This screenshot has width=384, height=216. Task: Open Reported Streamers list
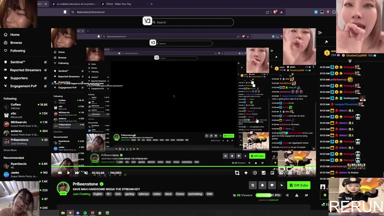pos(22,70)
